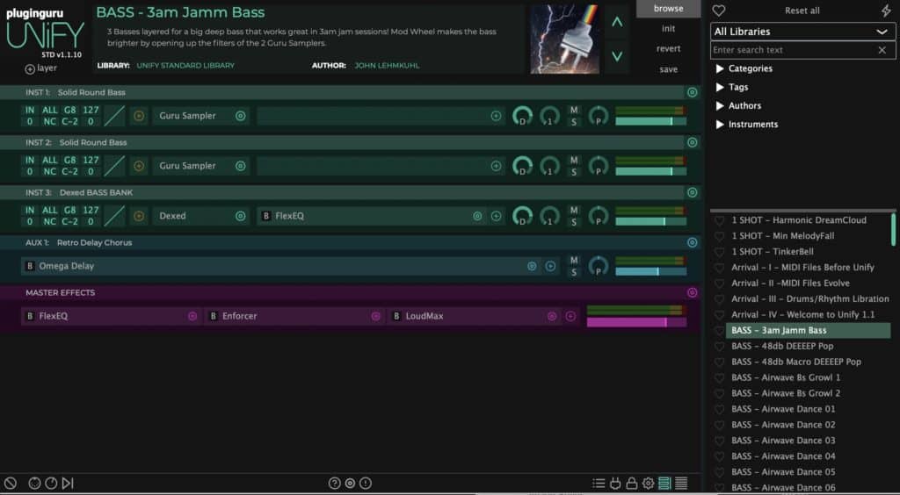Bypass Enforcer master effect
Viewport: 900px width, 495px height.
[213, 316]
